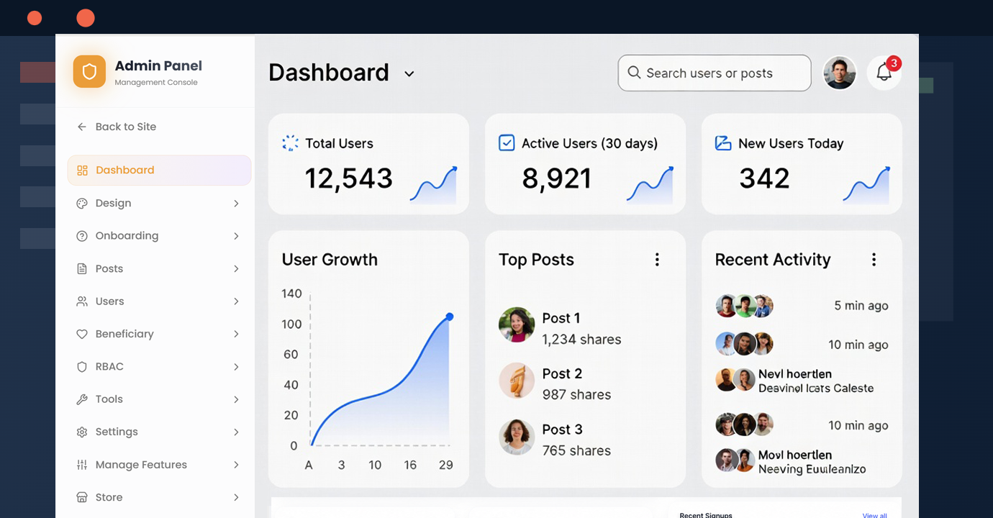
Task: Click the 12,543 total users value
Action: pos(349,178)
